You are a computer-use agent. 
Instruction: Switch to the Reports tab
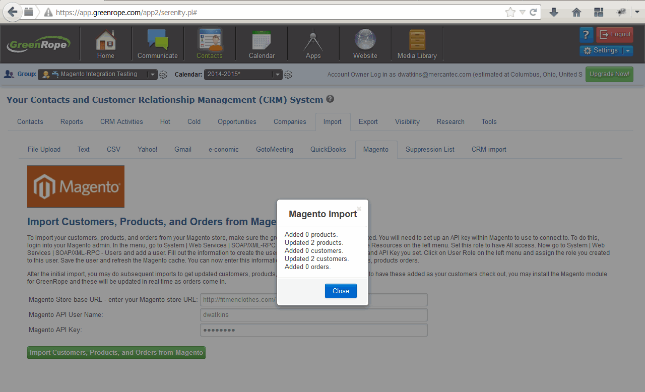point(72,121)
